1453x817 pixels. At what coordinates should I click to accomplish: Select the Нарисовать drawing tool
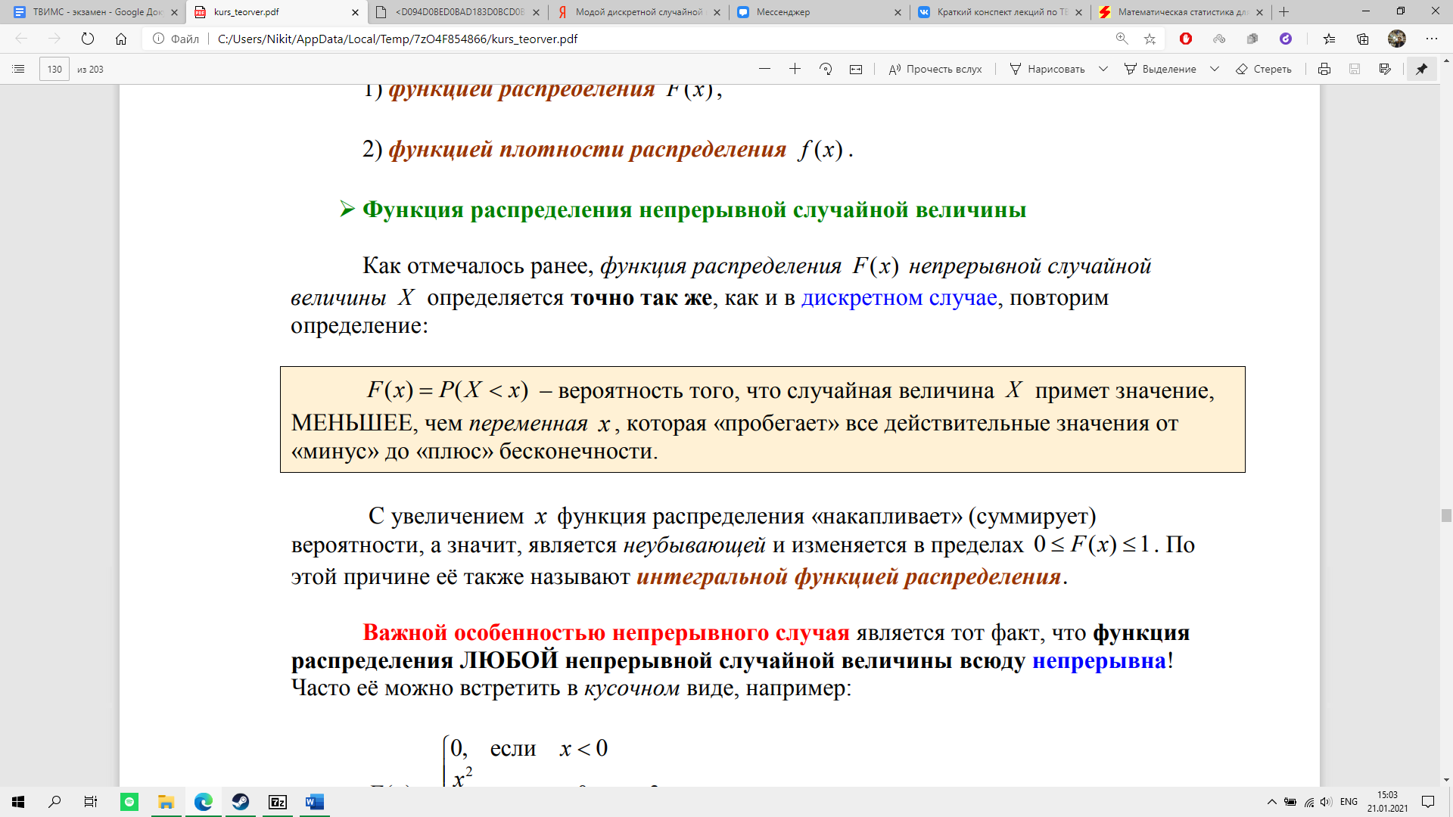pyautogui.click(x=1047, y=69)
